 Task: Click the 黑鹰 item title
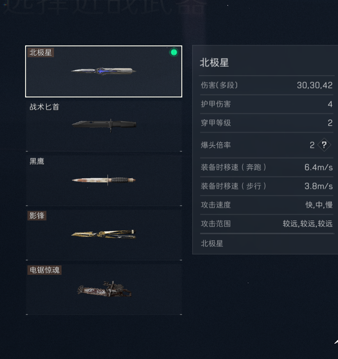pyautogui.click(x=37, y=161)
